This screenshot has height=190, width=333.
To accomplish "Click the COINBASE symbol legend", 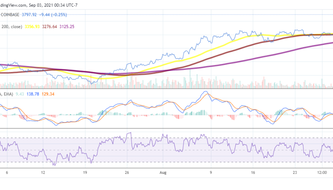I will (10, 14).
